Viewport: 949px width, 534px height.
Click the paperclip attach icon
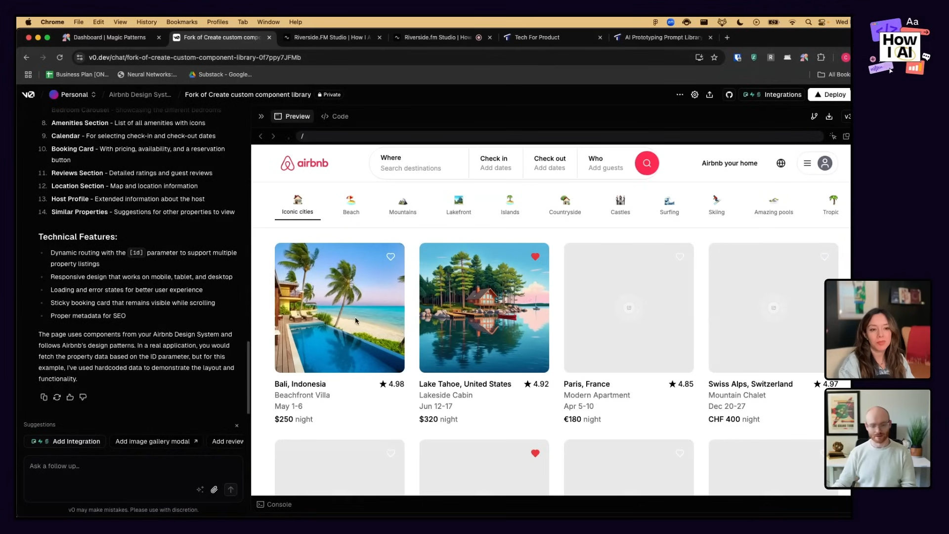214,489
